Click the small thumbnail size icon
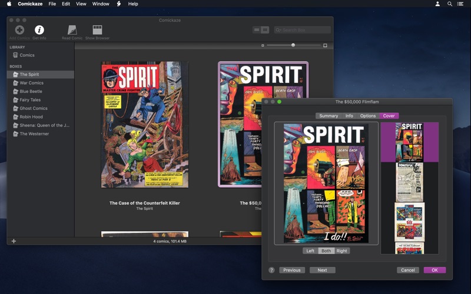 coord(263,46)
